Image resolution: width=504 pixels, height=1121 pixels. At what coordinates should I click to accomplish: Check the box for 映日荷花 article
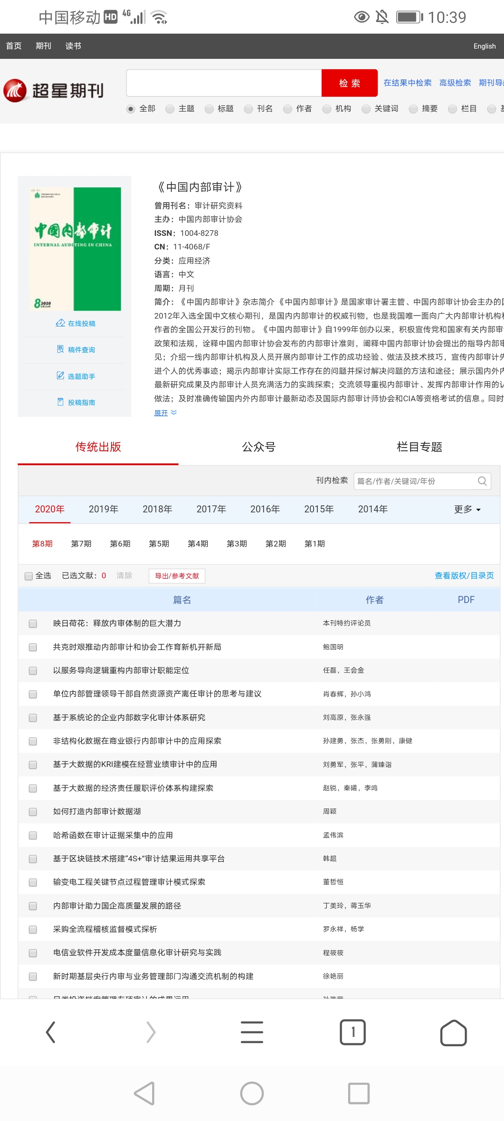coord(33,624)
